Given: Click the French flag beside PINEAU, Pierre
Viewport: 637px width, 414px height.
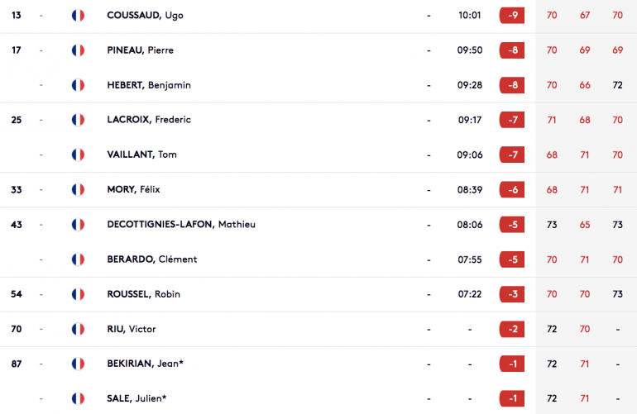Looking at the screenshot, I should [78, 50].
